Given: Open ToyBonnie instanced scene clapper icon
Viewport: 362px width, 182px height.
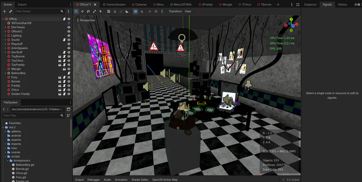Looking at the screenshot, I should [60, 57].
